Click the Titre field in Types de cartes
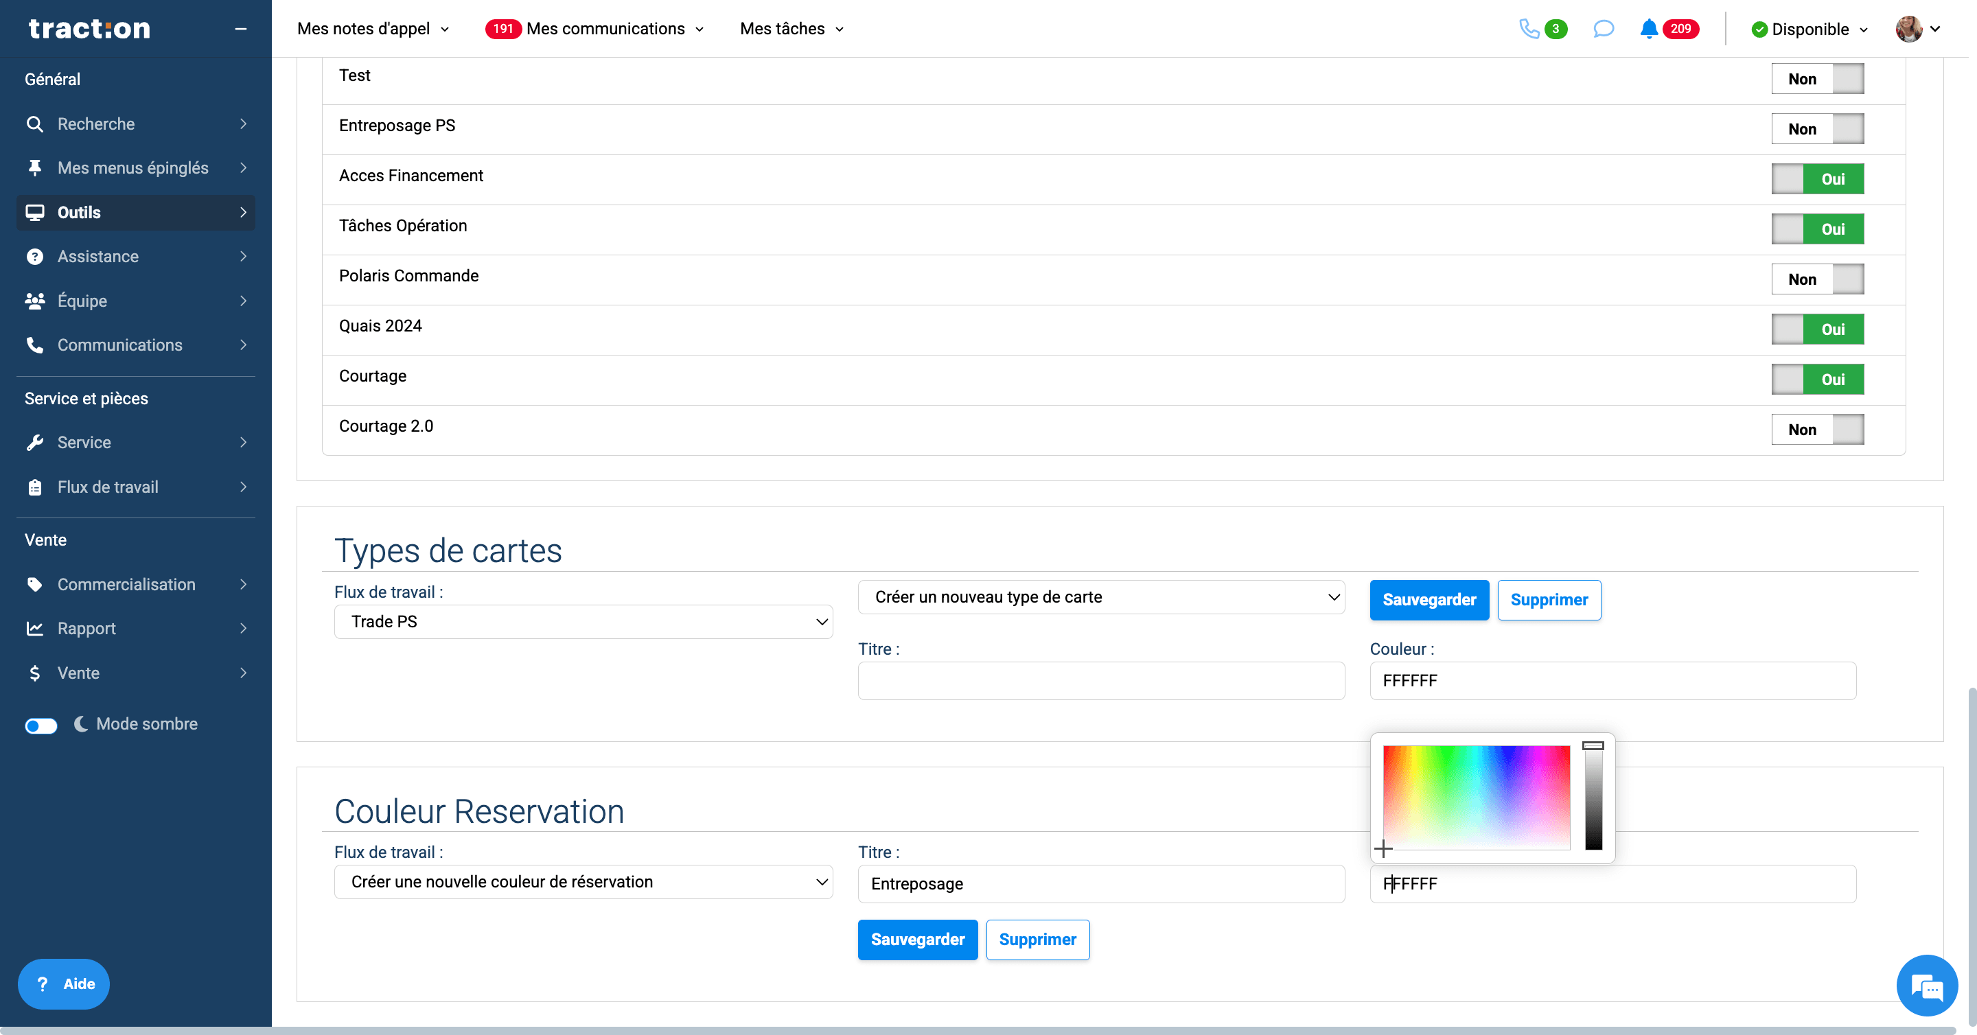 coord(1101,681)
